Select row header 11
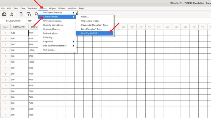This screenshot has height=118, width=211. click(x=5, y=92)
